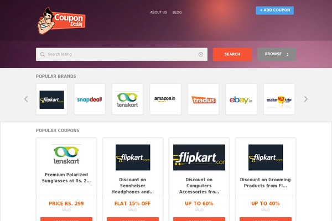The image size is (332, 221).
Task: Show previous brands with left chevron
Action: click(x=26, y=99)
